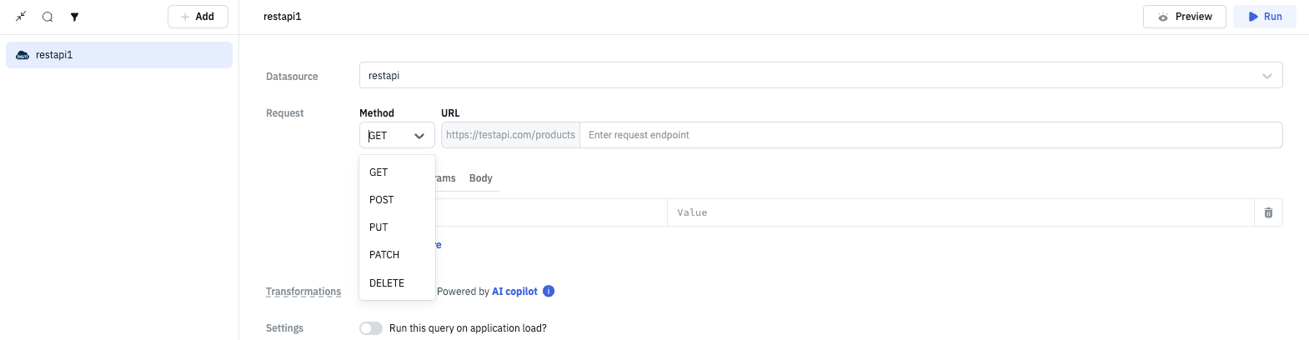Pick GET in the method list
The height and width of the screenshot is (340, 1309).
point(379,172)
